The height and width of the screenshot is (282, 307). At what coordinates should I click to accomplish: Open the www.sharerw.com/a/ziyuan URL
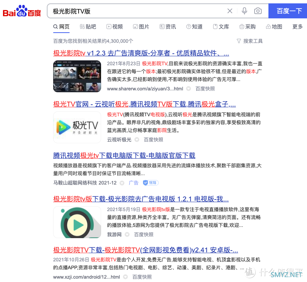(145, 88)
